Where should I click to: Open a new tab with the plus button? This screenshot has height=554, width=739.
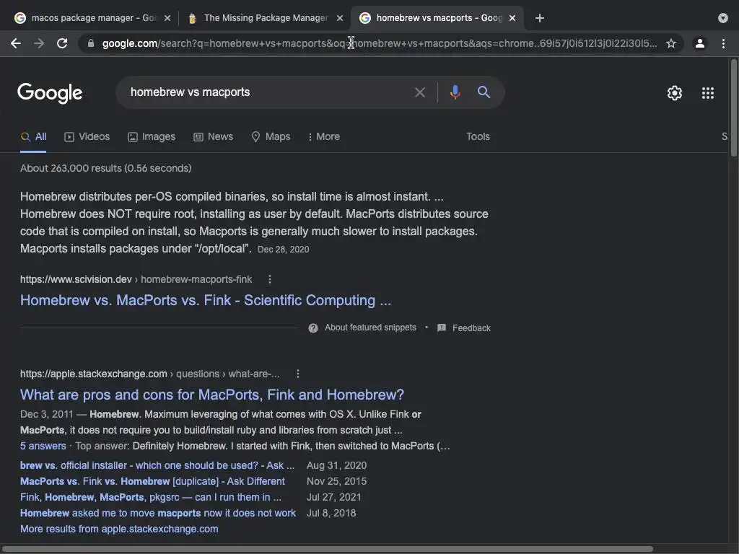[540, 18]
